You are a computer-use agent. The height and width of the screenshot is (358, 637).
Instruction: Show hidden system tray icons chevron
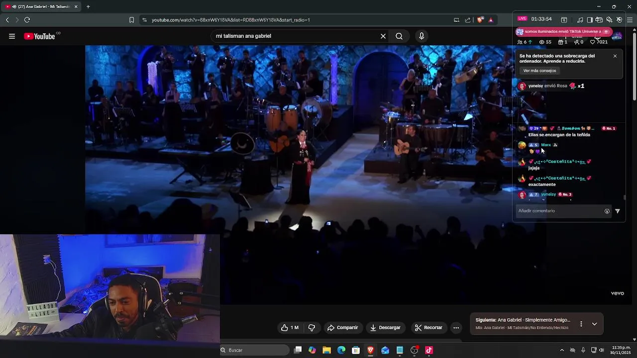coord(562,350)
